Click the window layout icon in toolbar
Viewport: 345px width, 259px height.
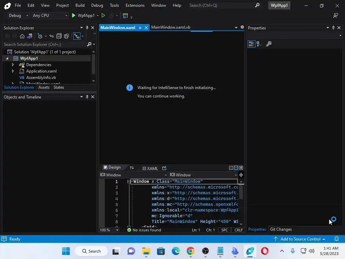[x=125, y=16]
